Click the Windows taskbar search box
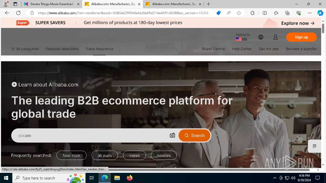This screenshot has width=326, height=183. [49, 178]
